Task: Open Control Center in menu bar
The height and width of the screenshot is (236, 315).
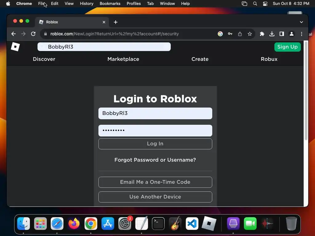Action: point(265,4)
